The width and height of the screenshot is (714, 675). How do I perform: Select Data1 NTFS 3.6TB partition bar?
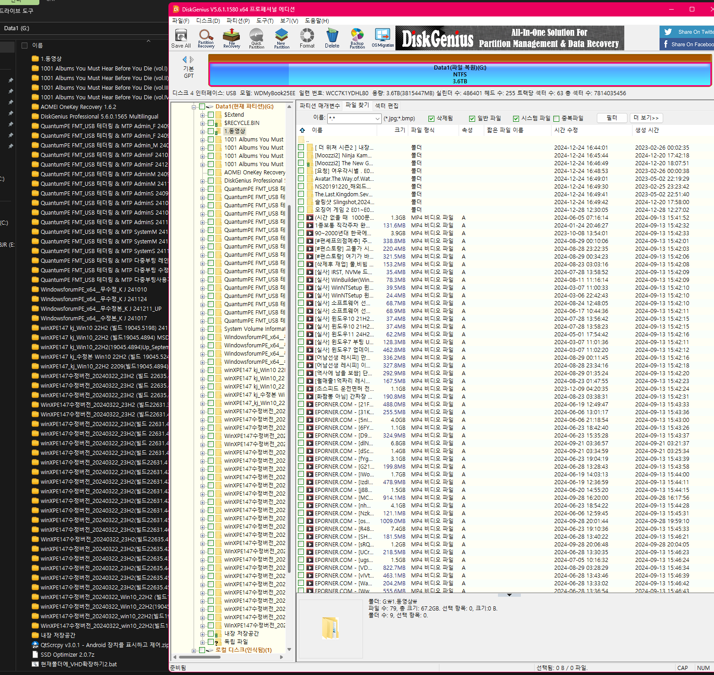[460, 74]
